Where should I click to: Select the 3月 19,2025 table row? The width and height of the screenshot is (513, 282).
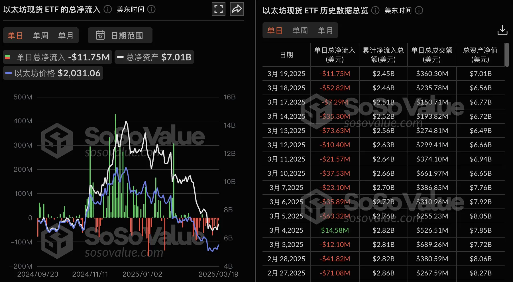click(x=370, y=73)
